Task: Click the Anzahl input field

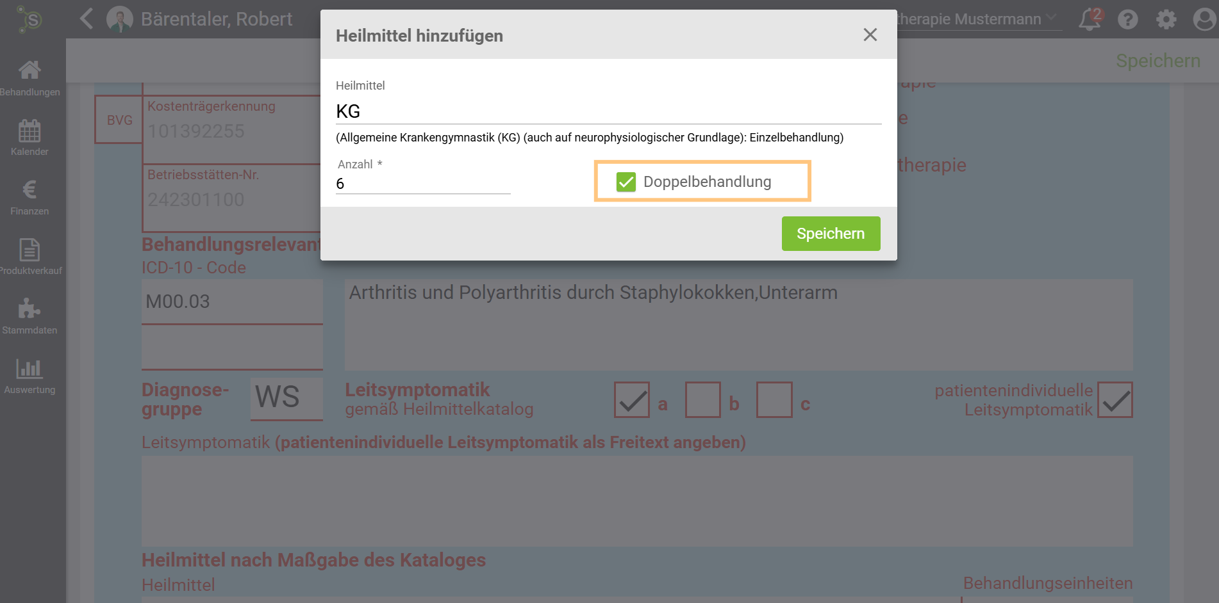Action: click(422, 184)
